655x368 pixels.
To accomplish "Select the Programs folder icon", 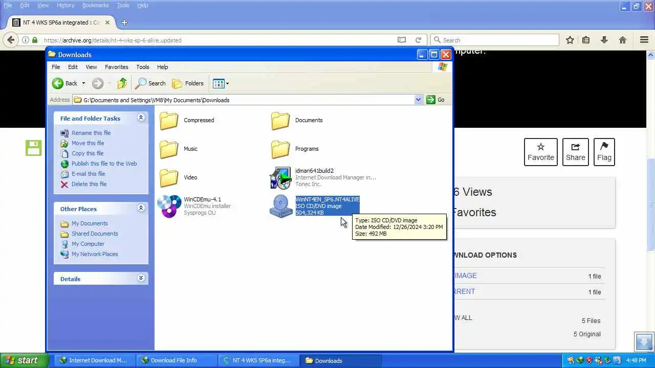I will tap(280, 149).
